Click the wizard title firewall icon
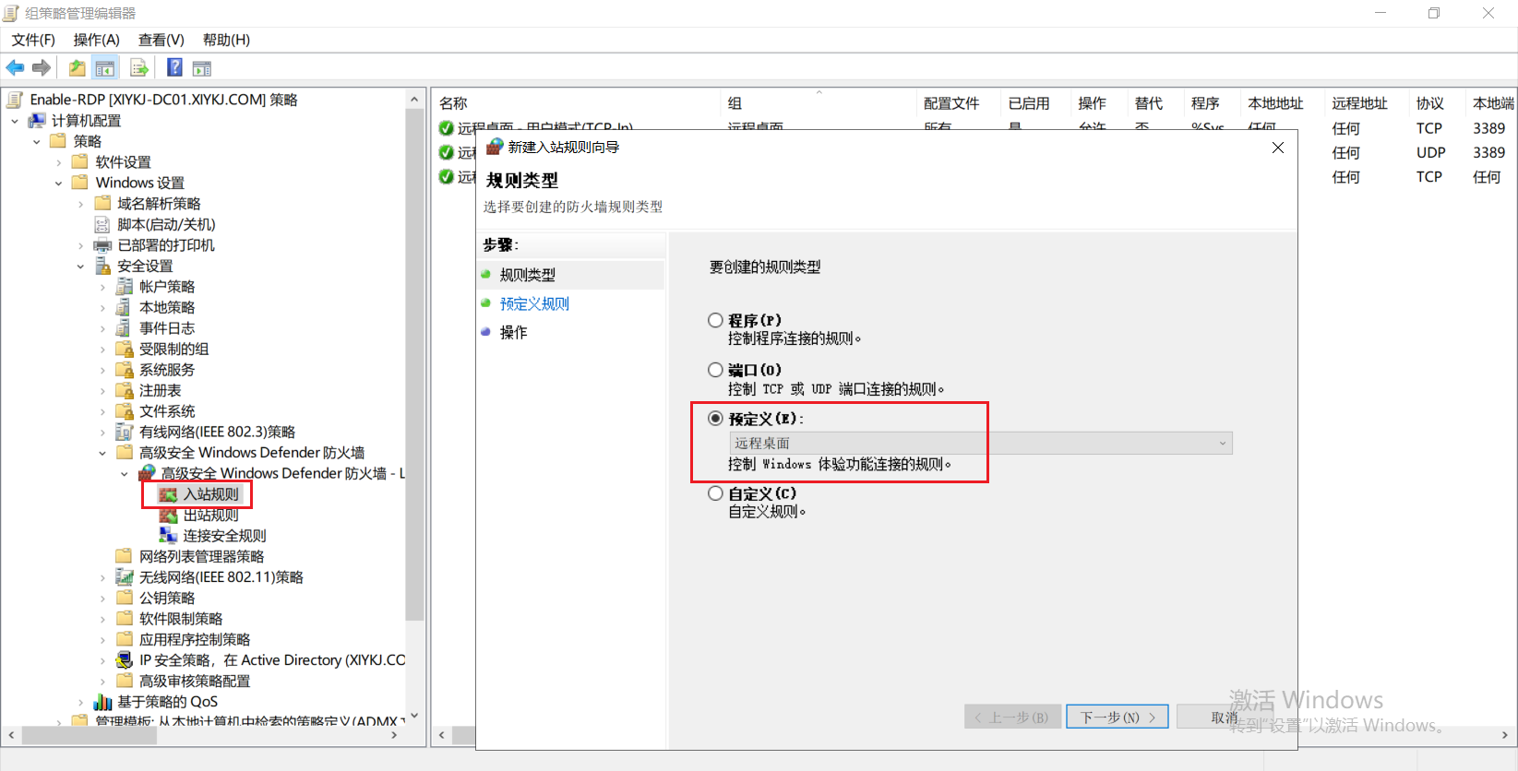Screen dimensions: 1518x771 point(495,147)
